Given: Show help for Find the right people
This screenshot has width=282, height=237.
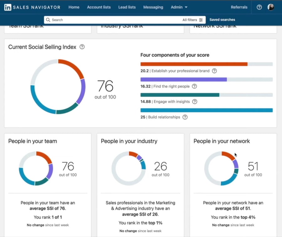Looking at the screenshot, I should (194, 86).
